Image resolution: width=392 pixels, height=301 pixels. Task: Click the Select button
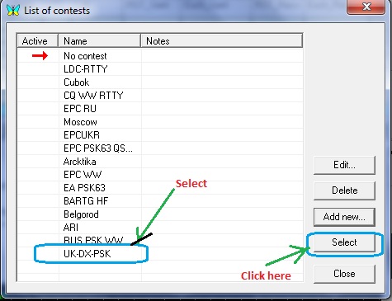click(344, 242)
